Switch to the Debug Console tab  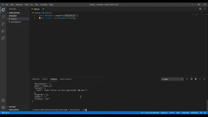(66, 79)
